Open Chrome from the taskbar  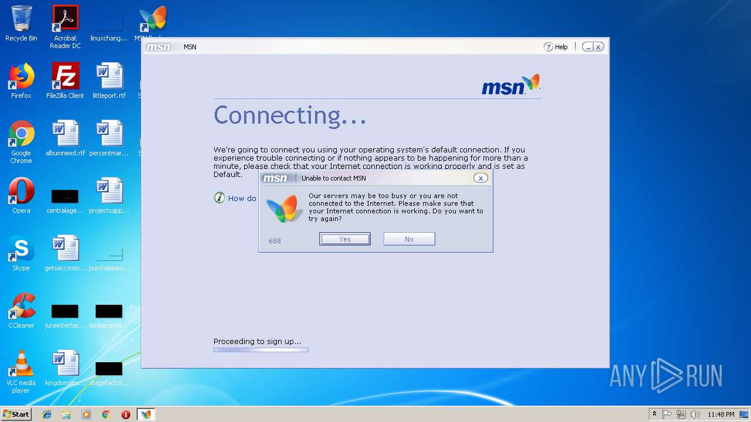[106, 414]
